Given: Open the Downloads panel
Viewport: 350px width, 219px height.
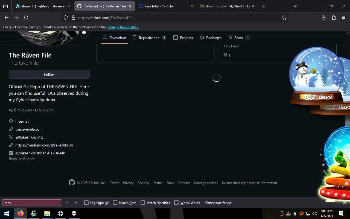Looking at the screenshot, I should click(323, 18).
